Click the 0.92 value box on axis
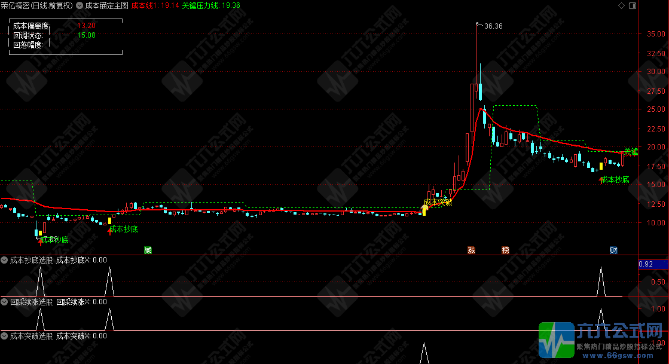Image resolution: width=669 pixels, height=364 pixels. pos(646,264)
